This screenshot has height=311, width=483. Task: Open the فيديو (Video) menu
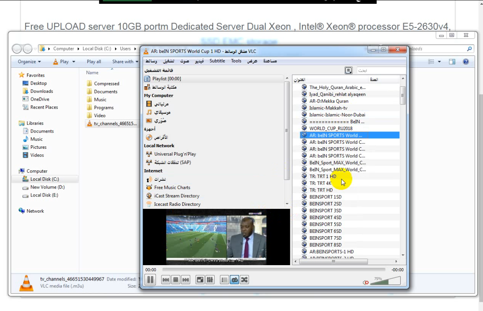coord(200,61)
